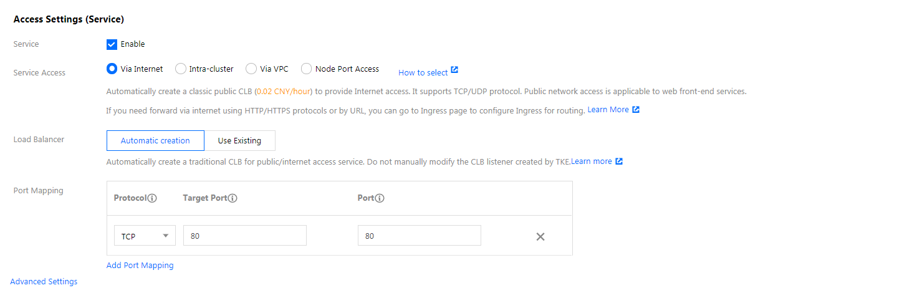Open the How to select link
902x298 pixels.
(x=423, y=73)
